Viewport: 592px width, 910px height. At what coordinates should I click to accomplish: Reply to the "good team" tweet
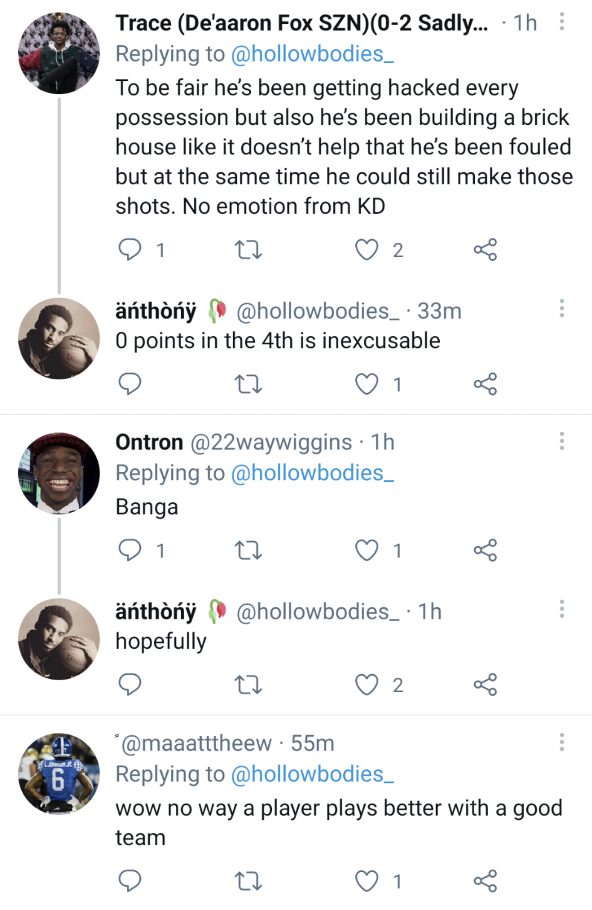click(129, 881)
